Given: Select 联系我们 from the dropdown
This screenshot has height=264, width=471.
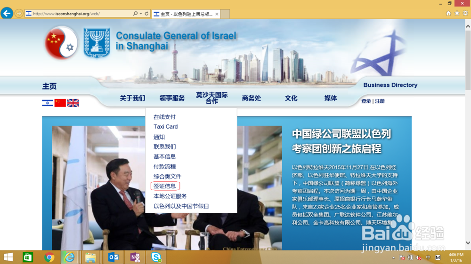Looking at the screenshot, I should pyautogui.click(x=164, y=147).
